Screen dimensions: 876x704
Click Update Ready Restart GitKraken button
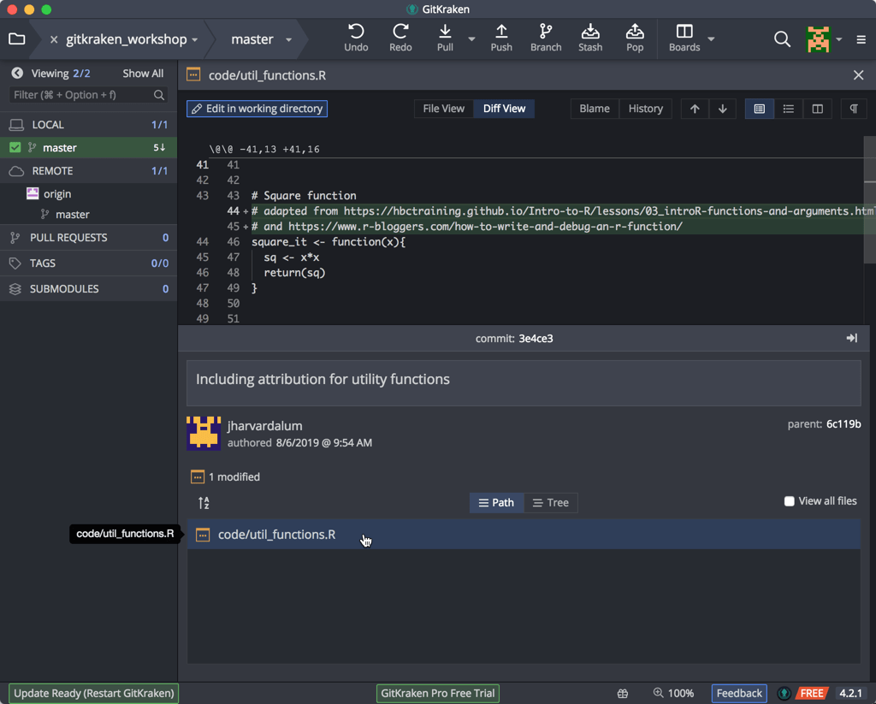[94, 694]
